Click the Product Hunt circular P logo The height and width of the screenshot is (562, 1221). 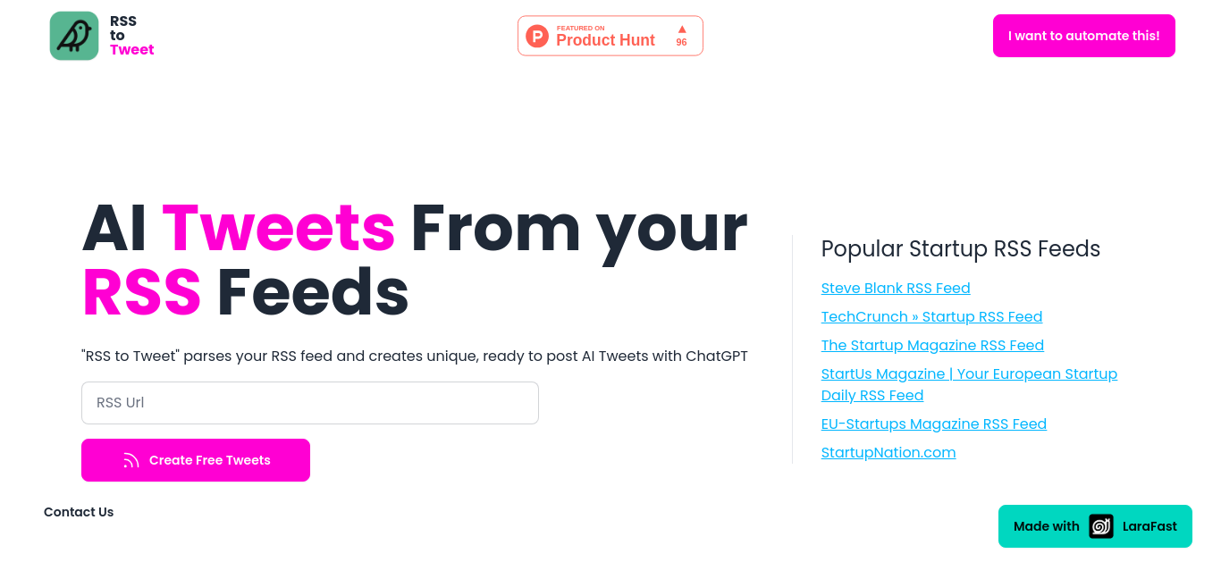click(x=537, y=36)
